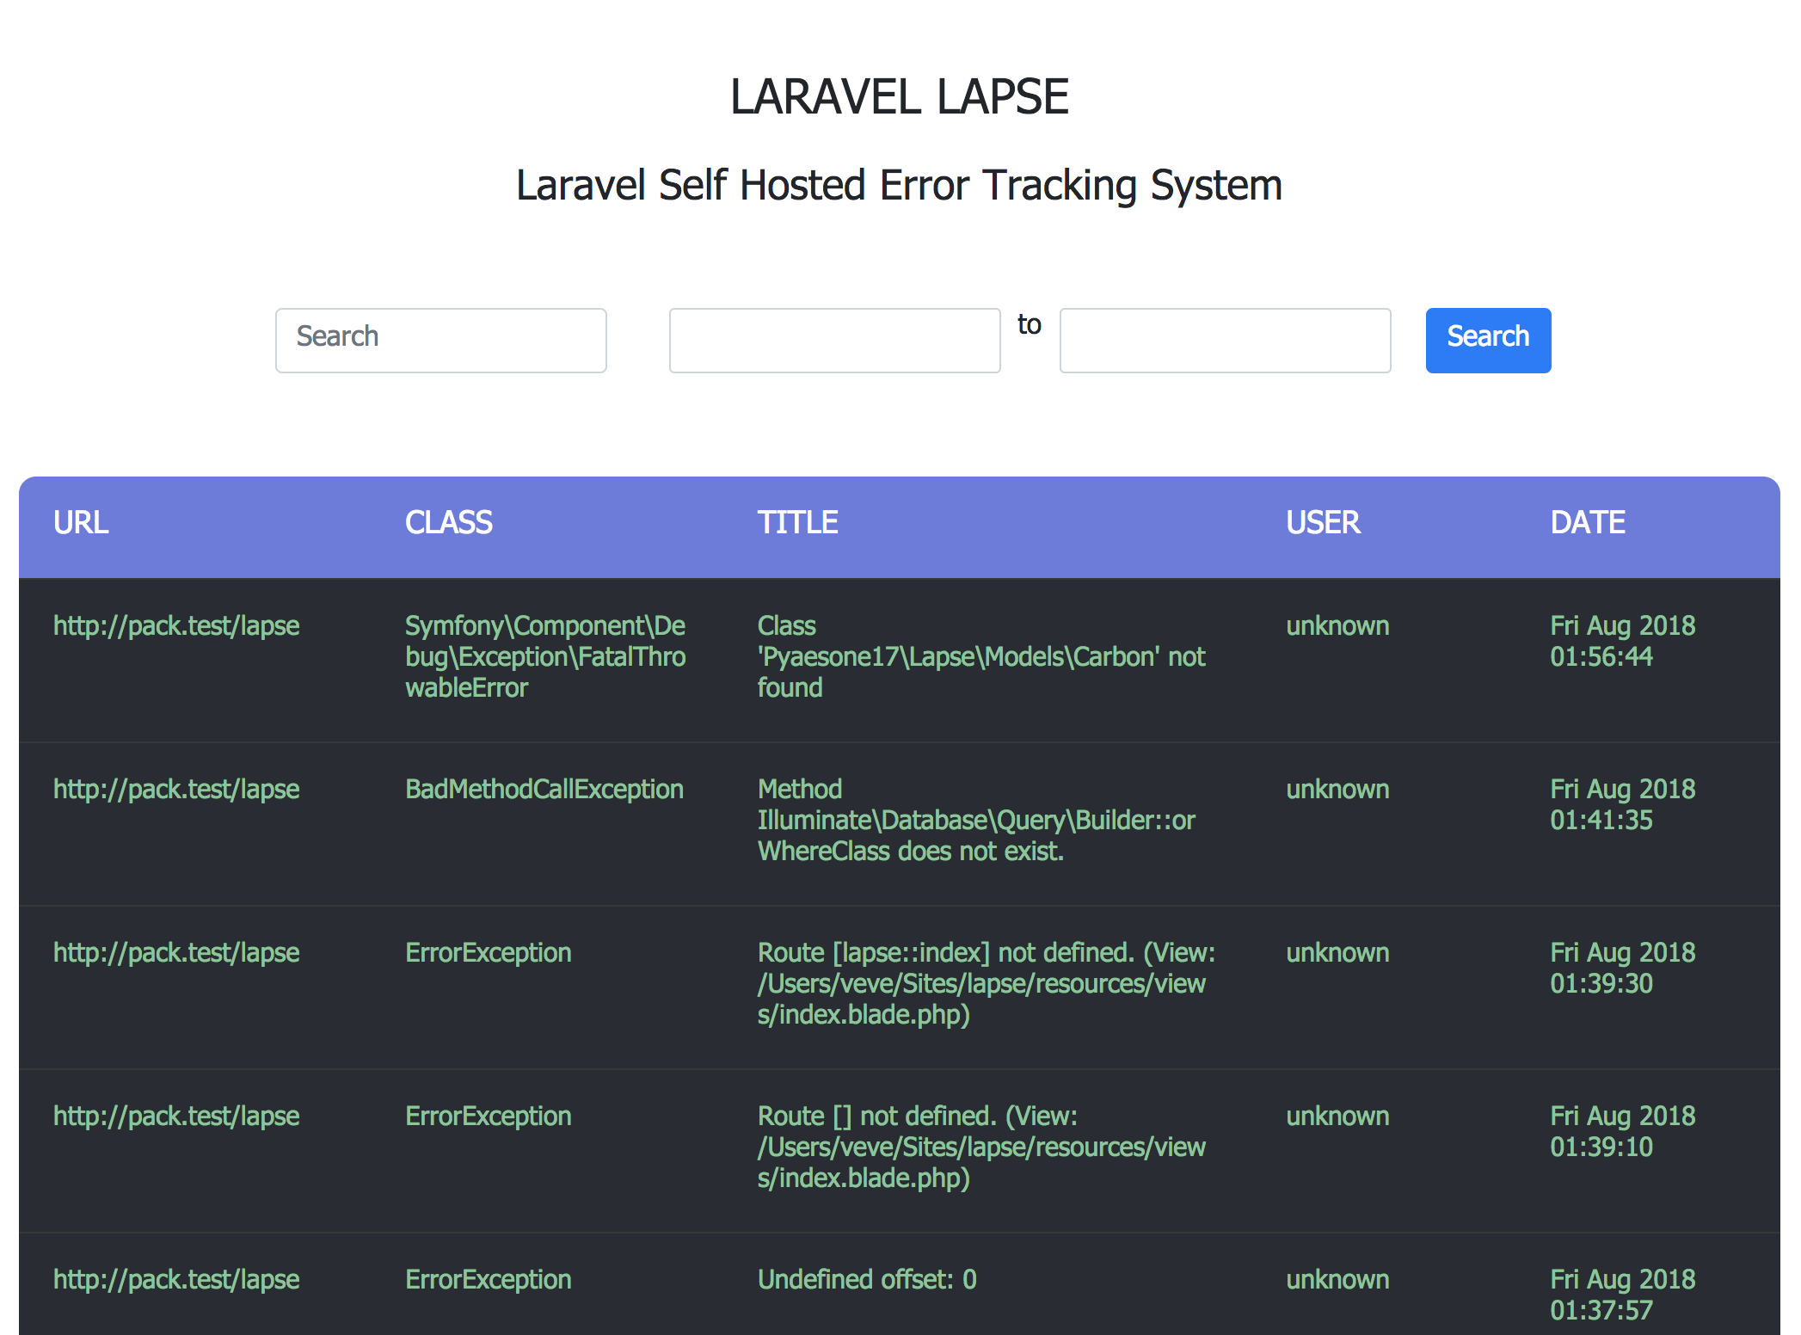Viewport: 1801px width, 1335px height.
Task: Click the LARAVEL LAPSE page heading
Action: 899,96
